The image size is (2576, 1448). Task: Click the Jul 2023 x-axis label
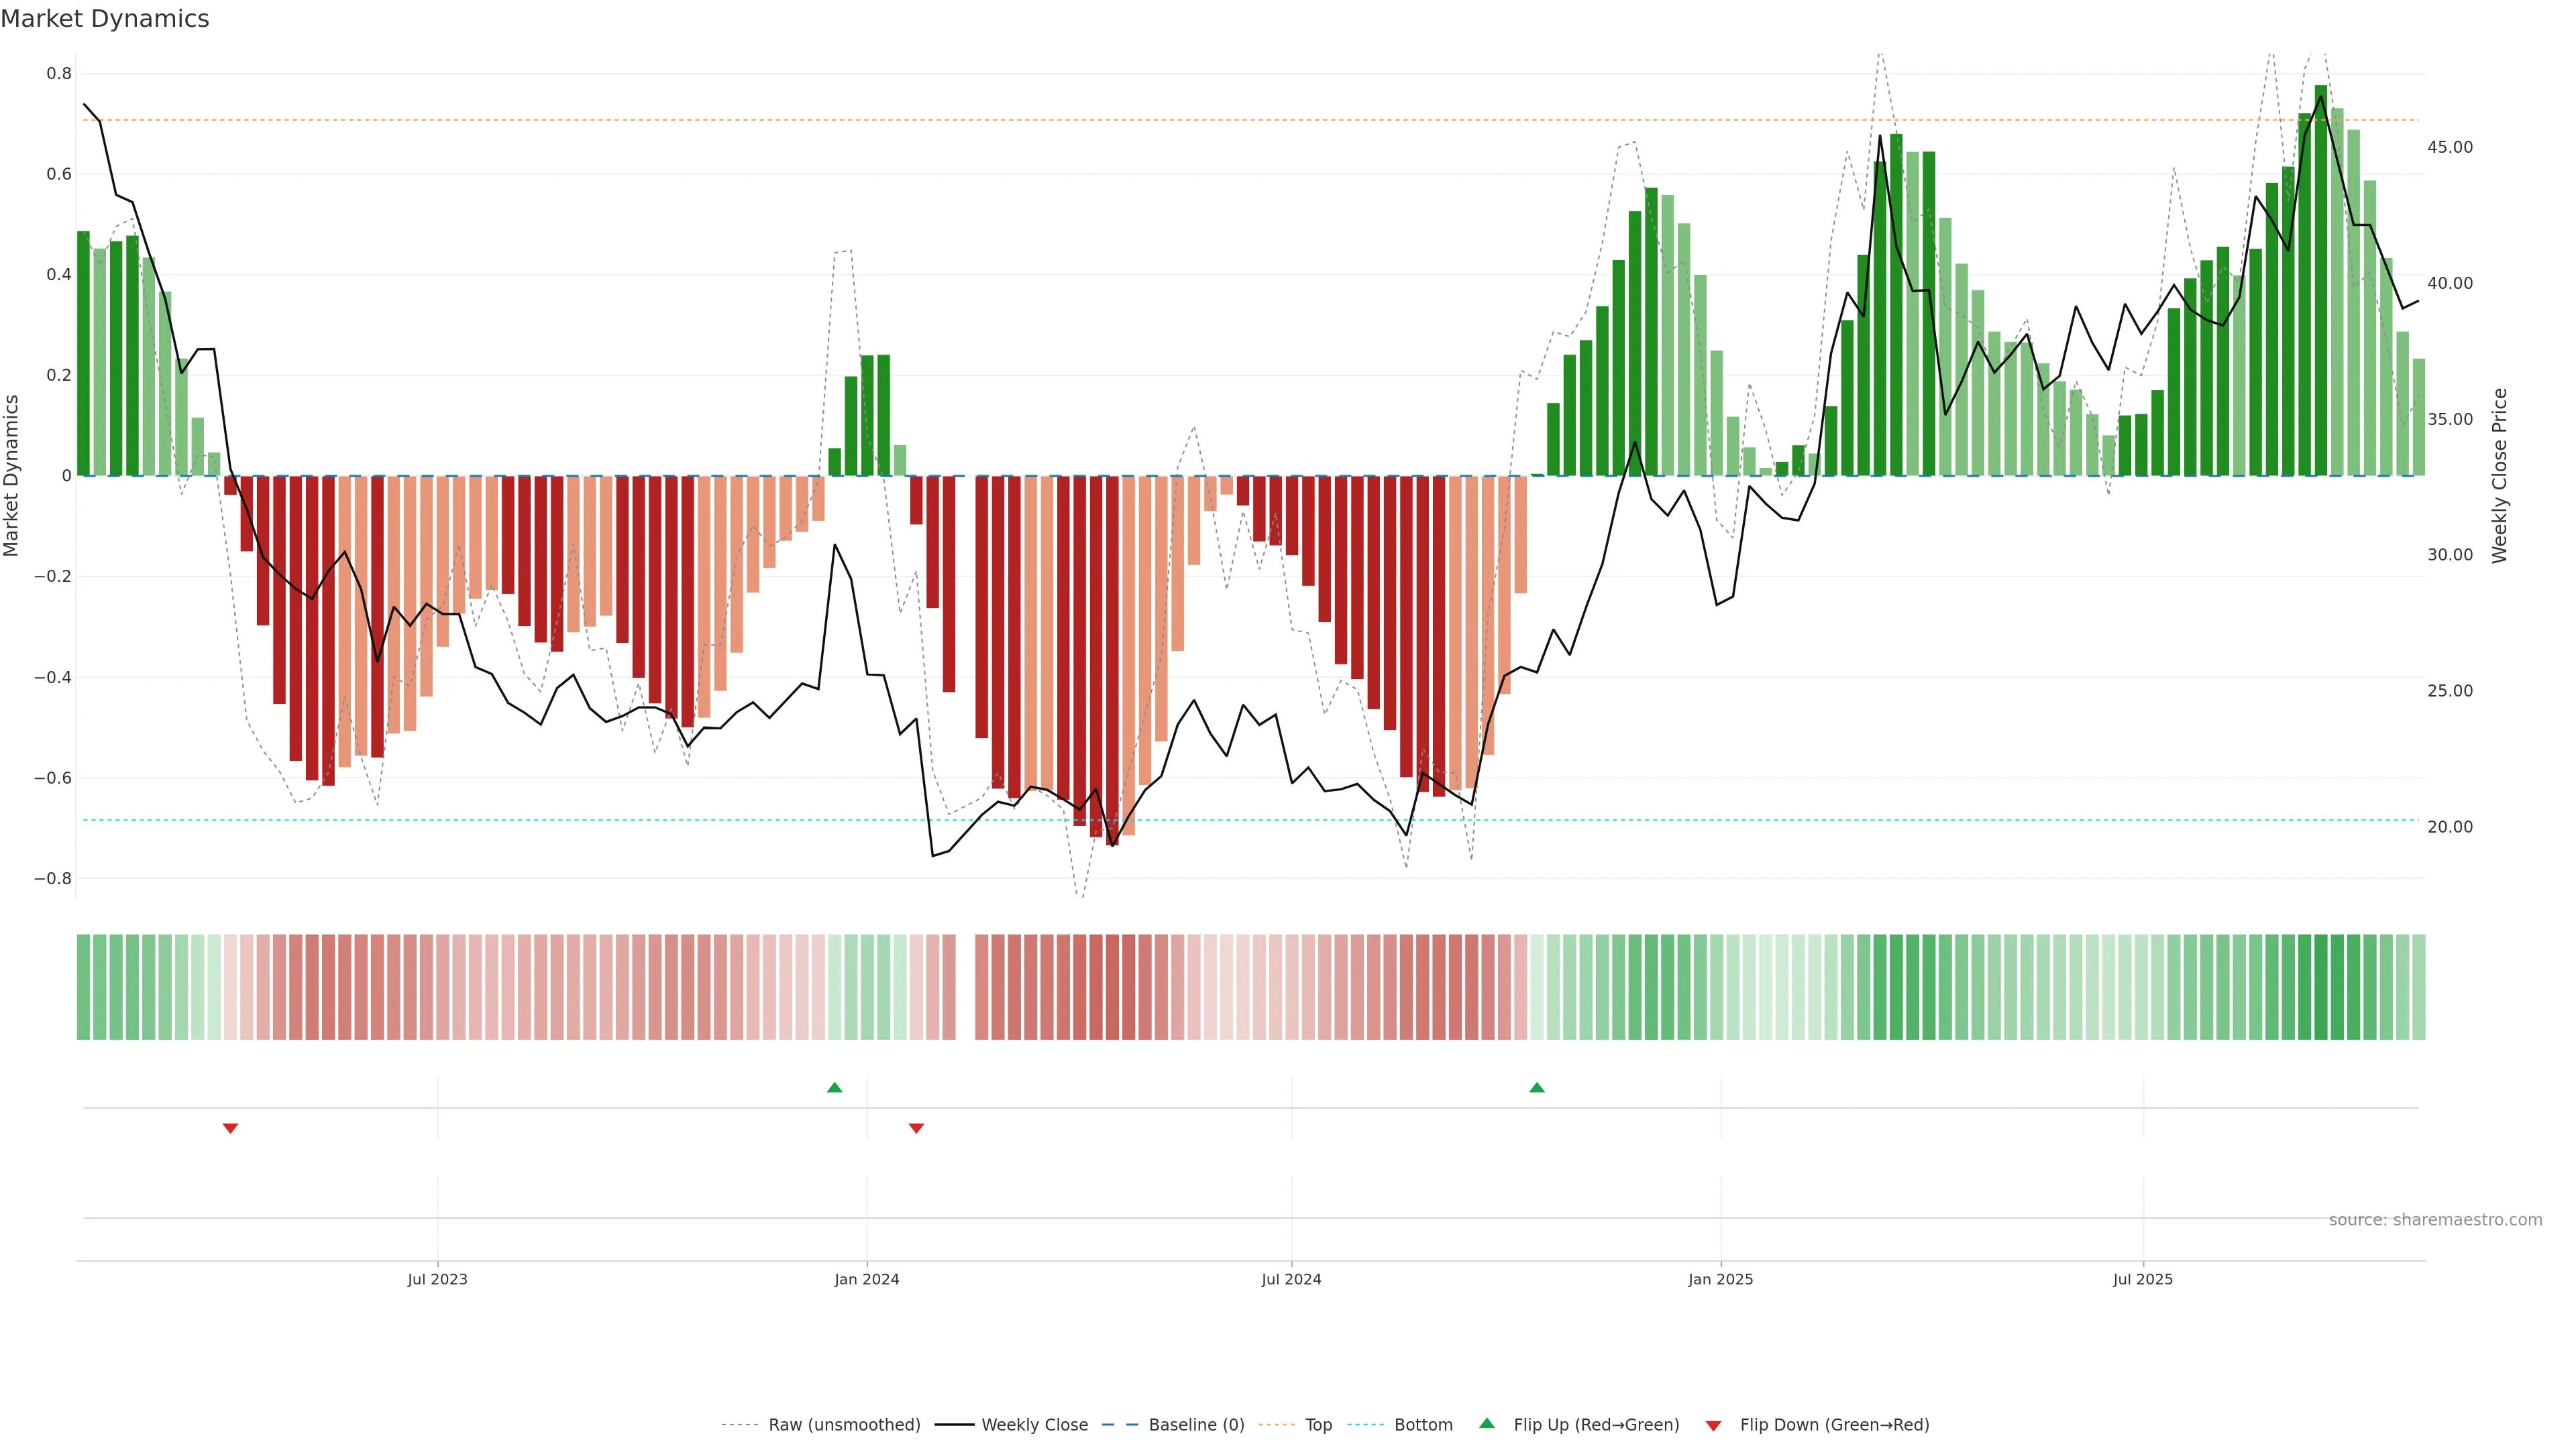click(x=437, y=1279)
